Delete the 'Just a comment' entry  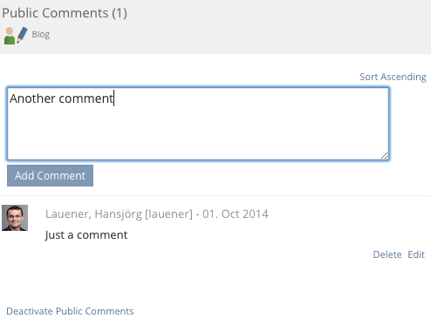[x=387, y=254]
